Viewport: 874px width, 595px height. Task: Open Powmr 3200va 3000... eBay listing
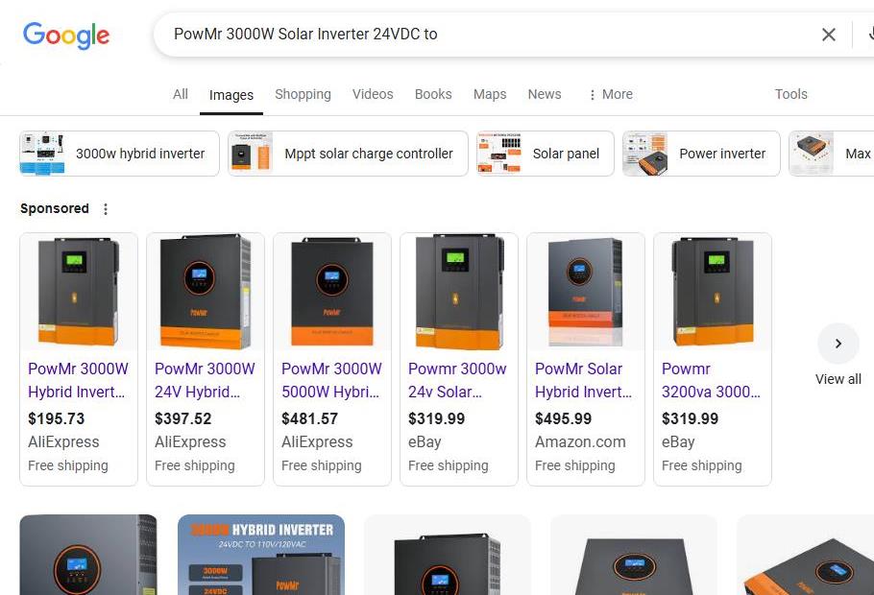(712, 380)
